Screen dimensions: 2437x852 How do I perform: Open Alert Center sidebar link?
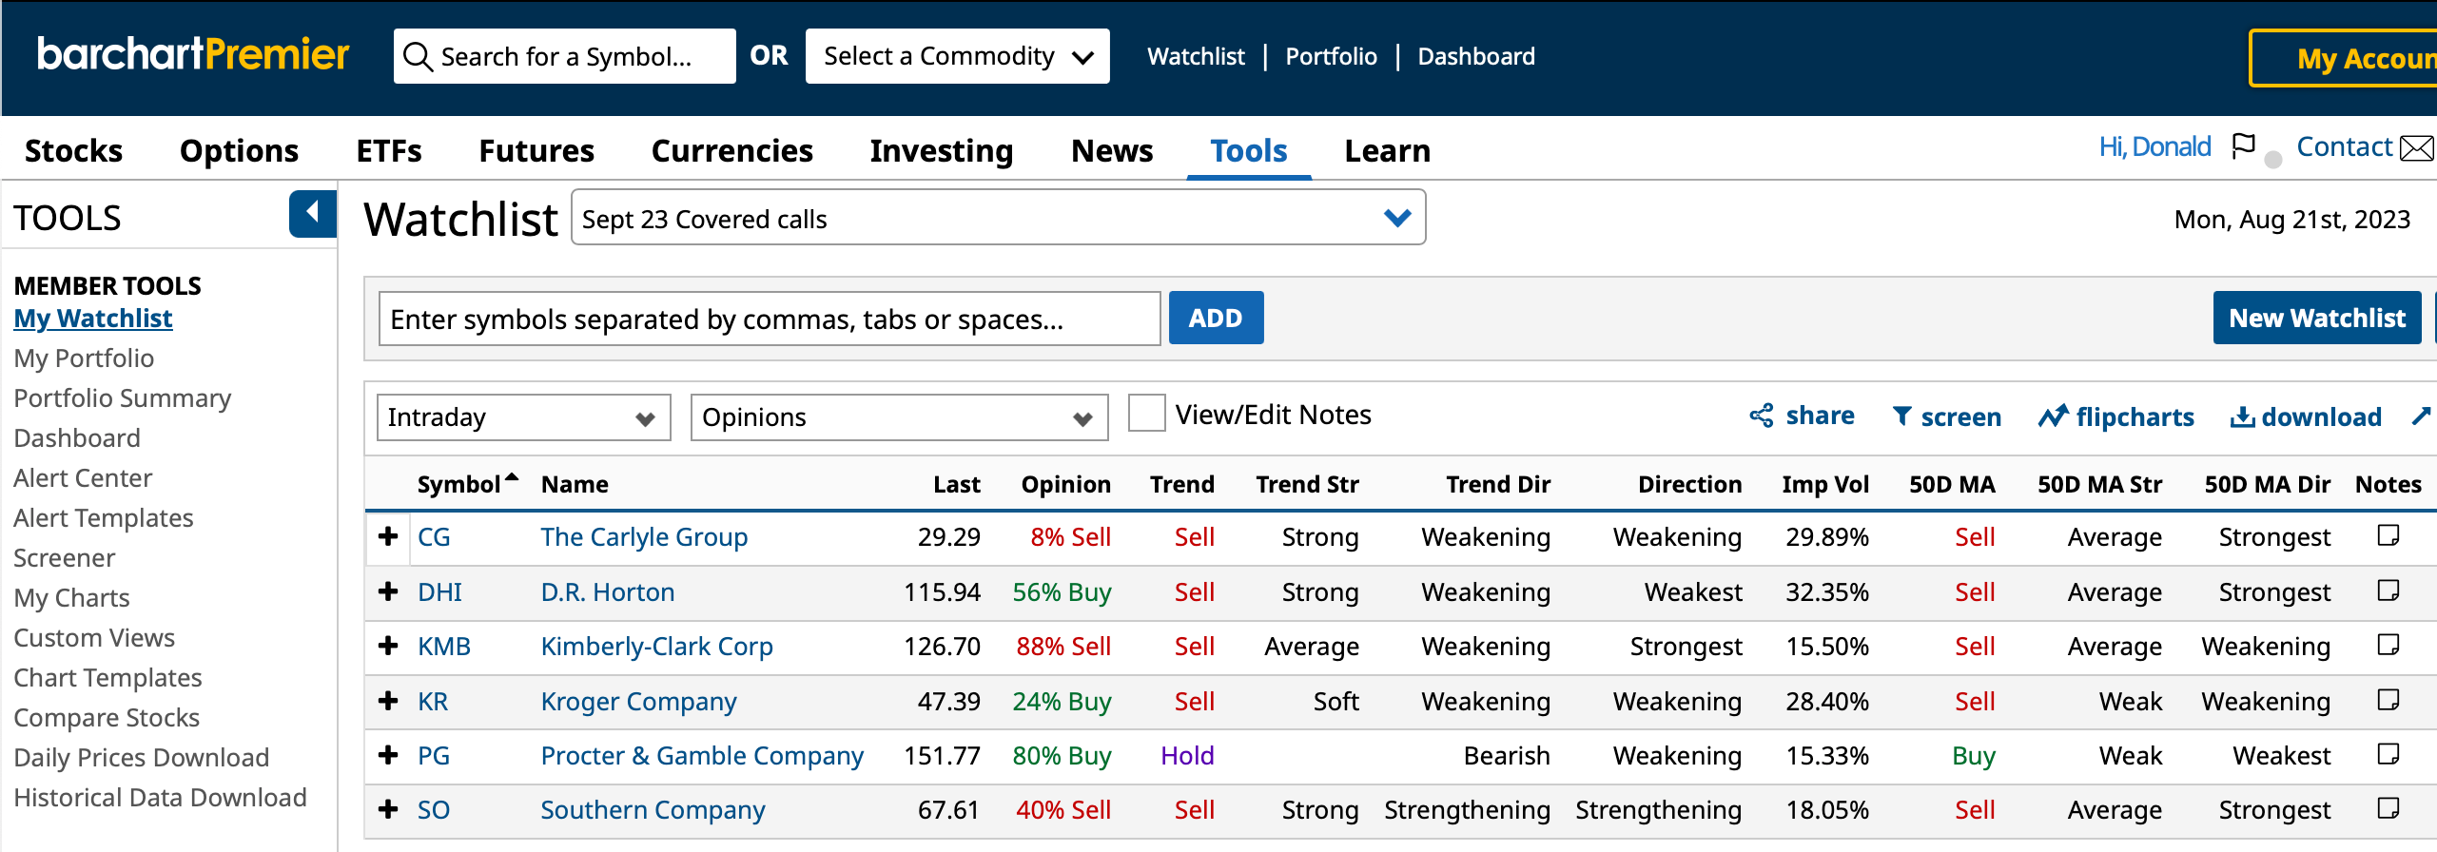(x=83, y=477)
